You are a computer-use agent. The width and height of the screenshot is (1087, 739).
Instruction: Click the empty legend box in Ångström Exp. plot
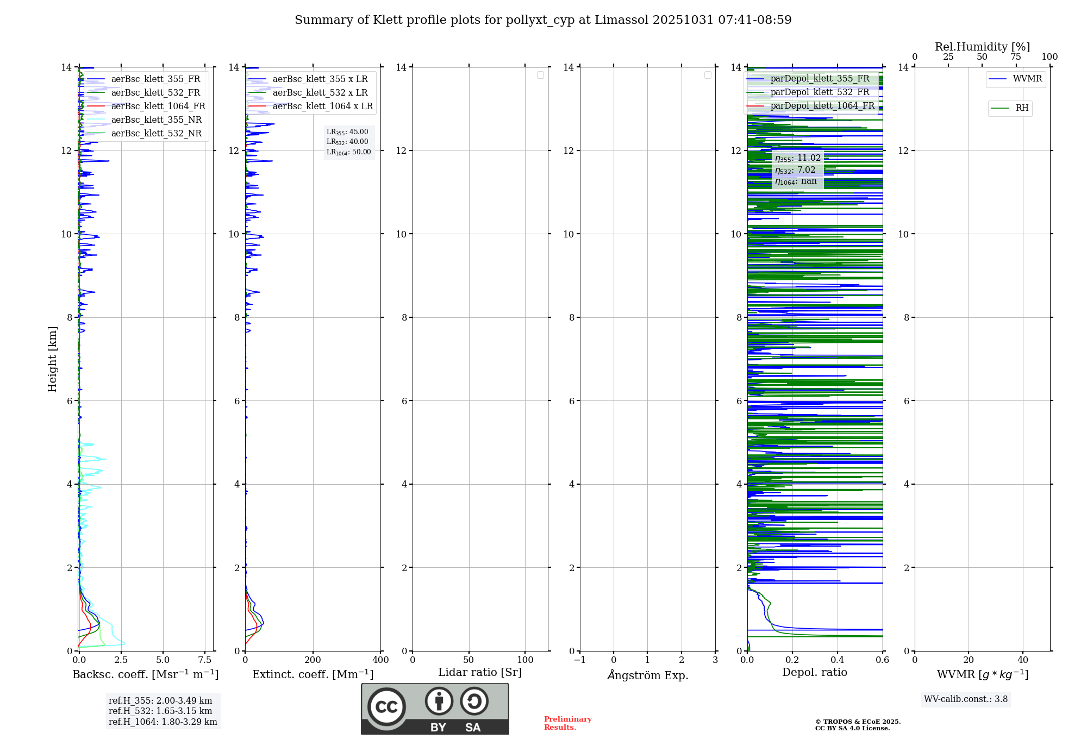click(708, 75)
